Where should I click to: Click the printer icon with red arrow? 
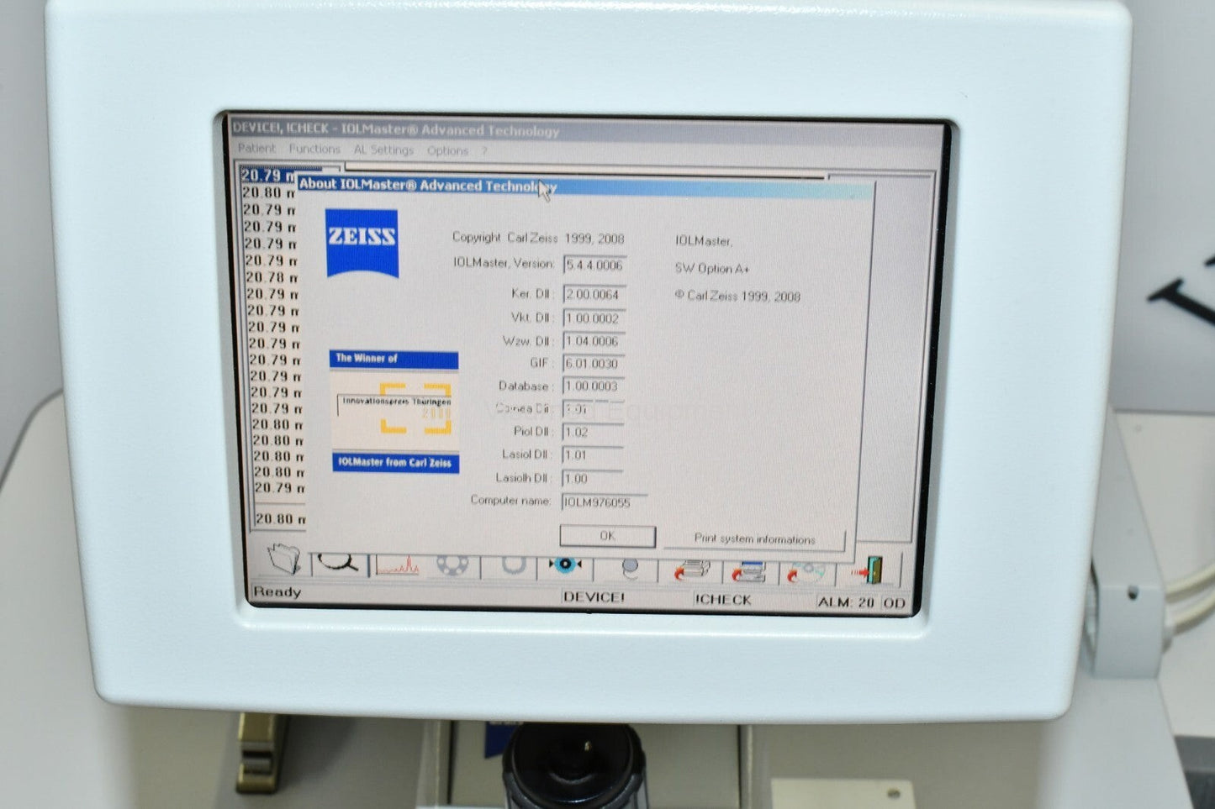click(x=692, y=571)
